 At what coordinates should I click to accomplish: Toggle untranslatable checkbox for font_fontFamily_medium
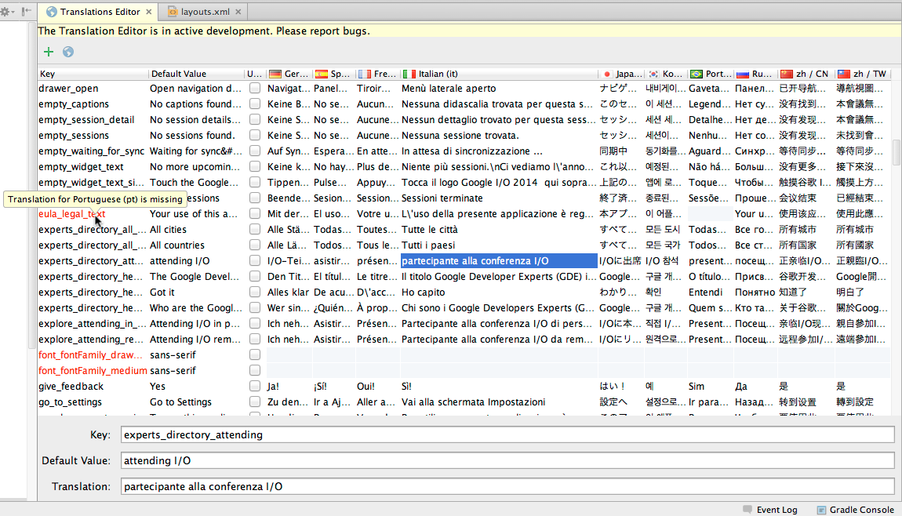[x=255, y=370]
